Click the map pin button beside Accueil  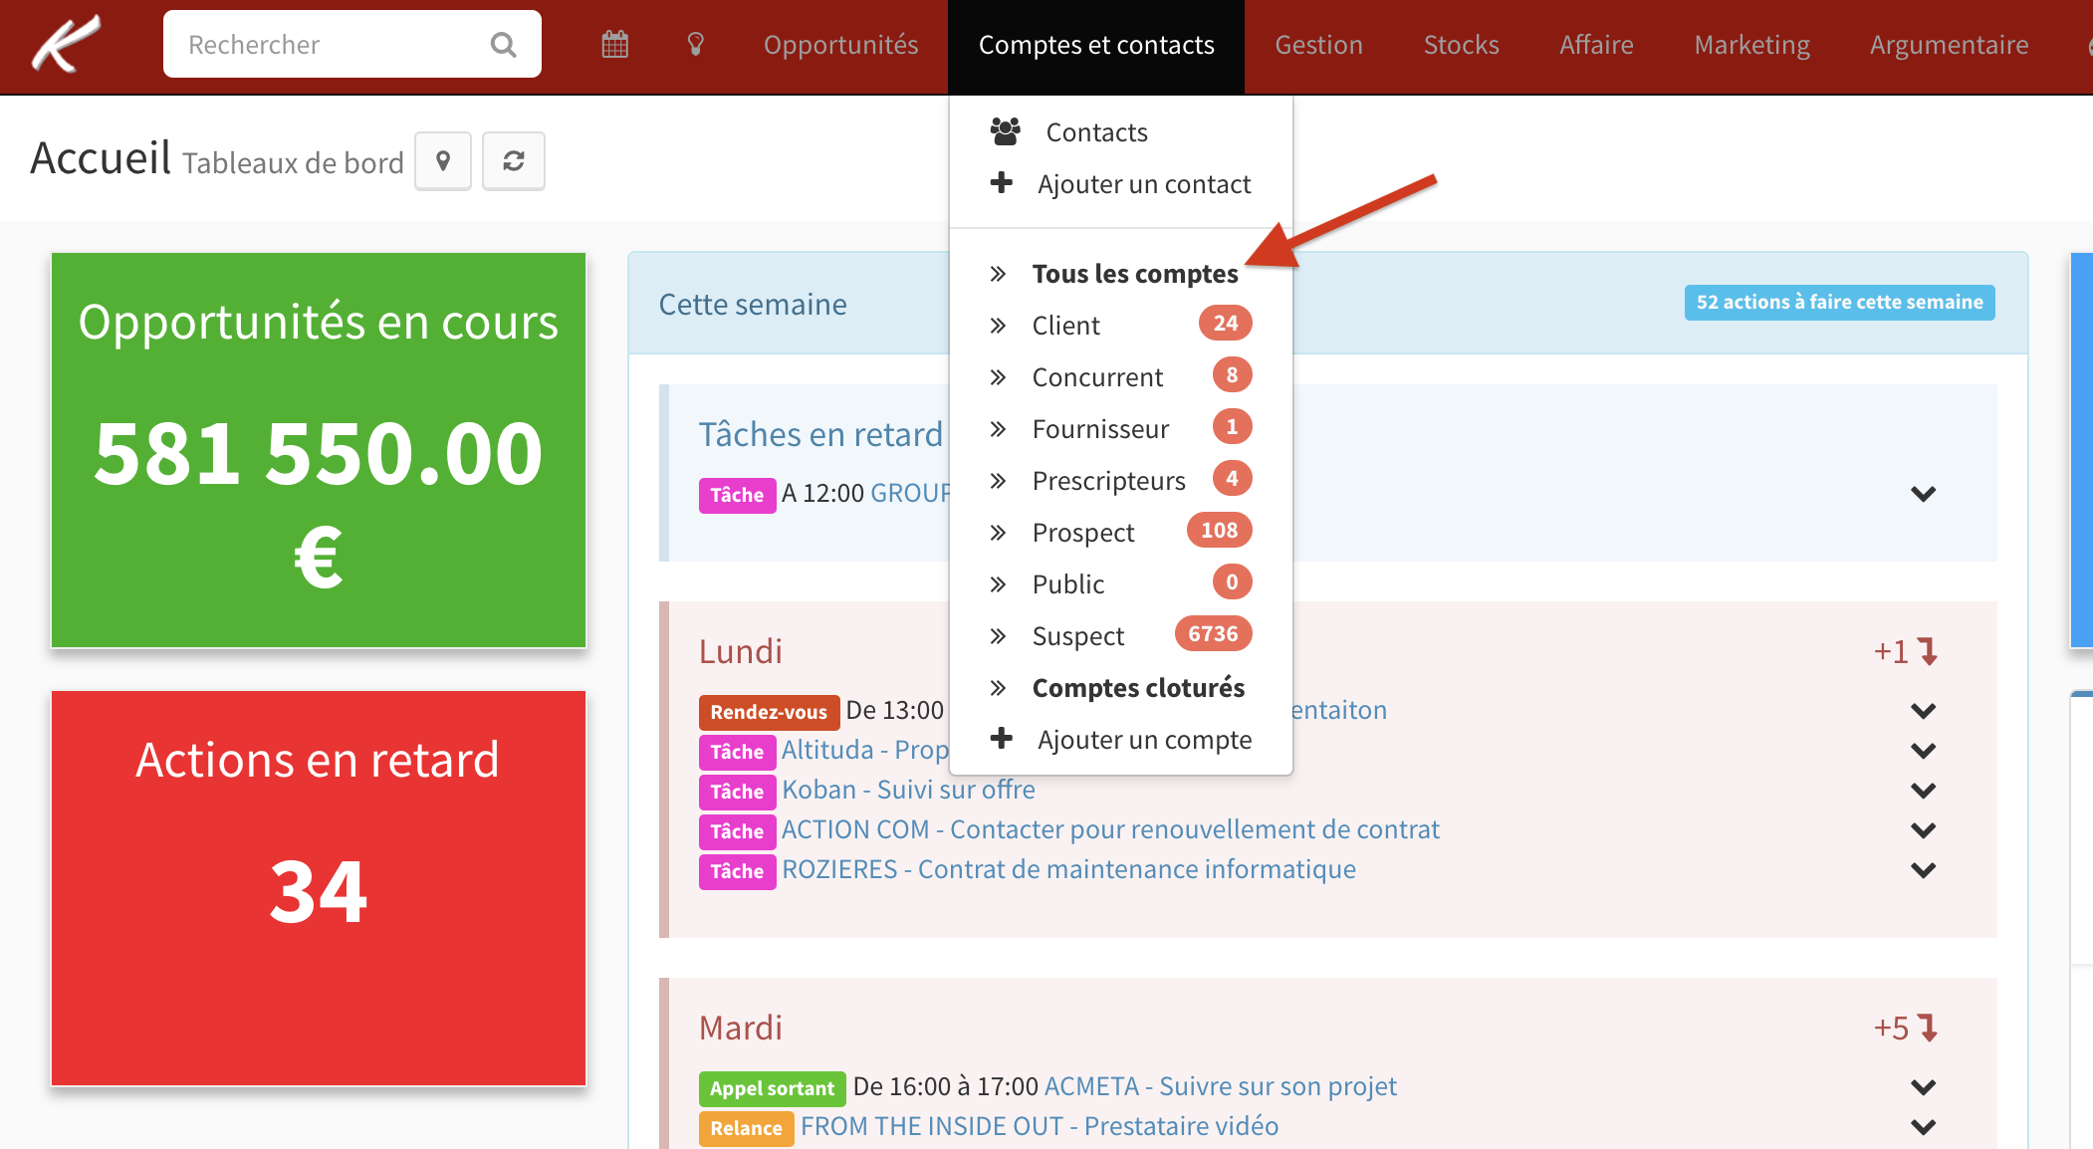[443, 161]
